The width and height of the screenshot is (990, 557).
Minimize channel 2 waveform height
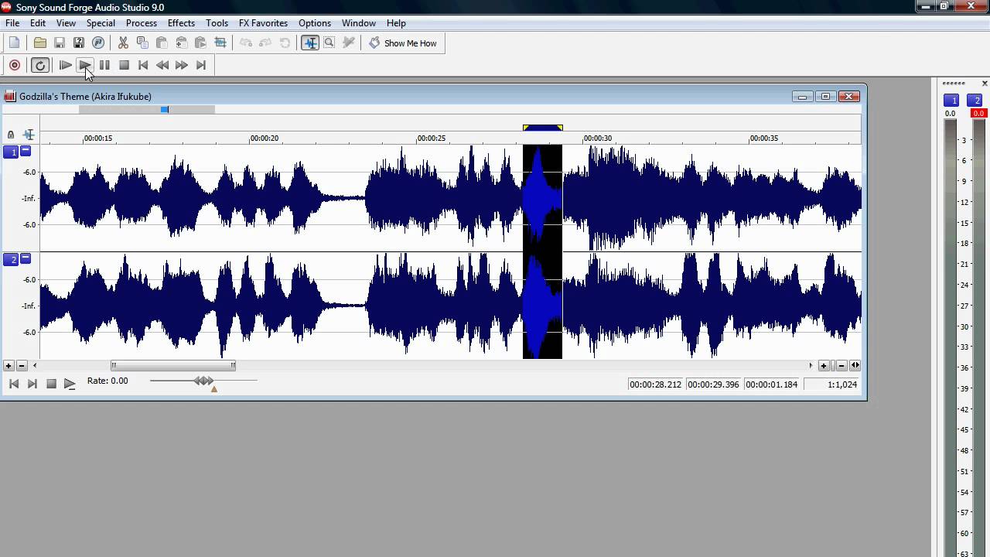(26, 258)
